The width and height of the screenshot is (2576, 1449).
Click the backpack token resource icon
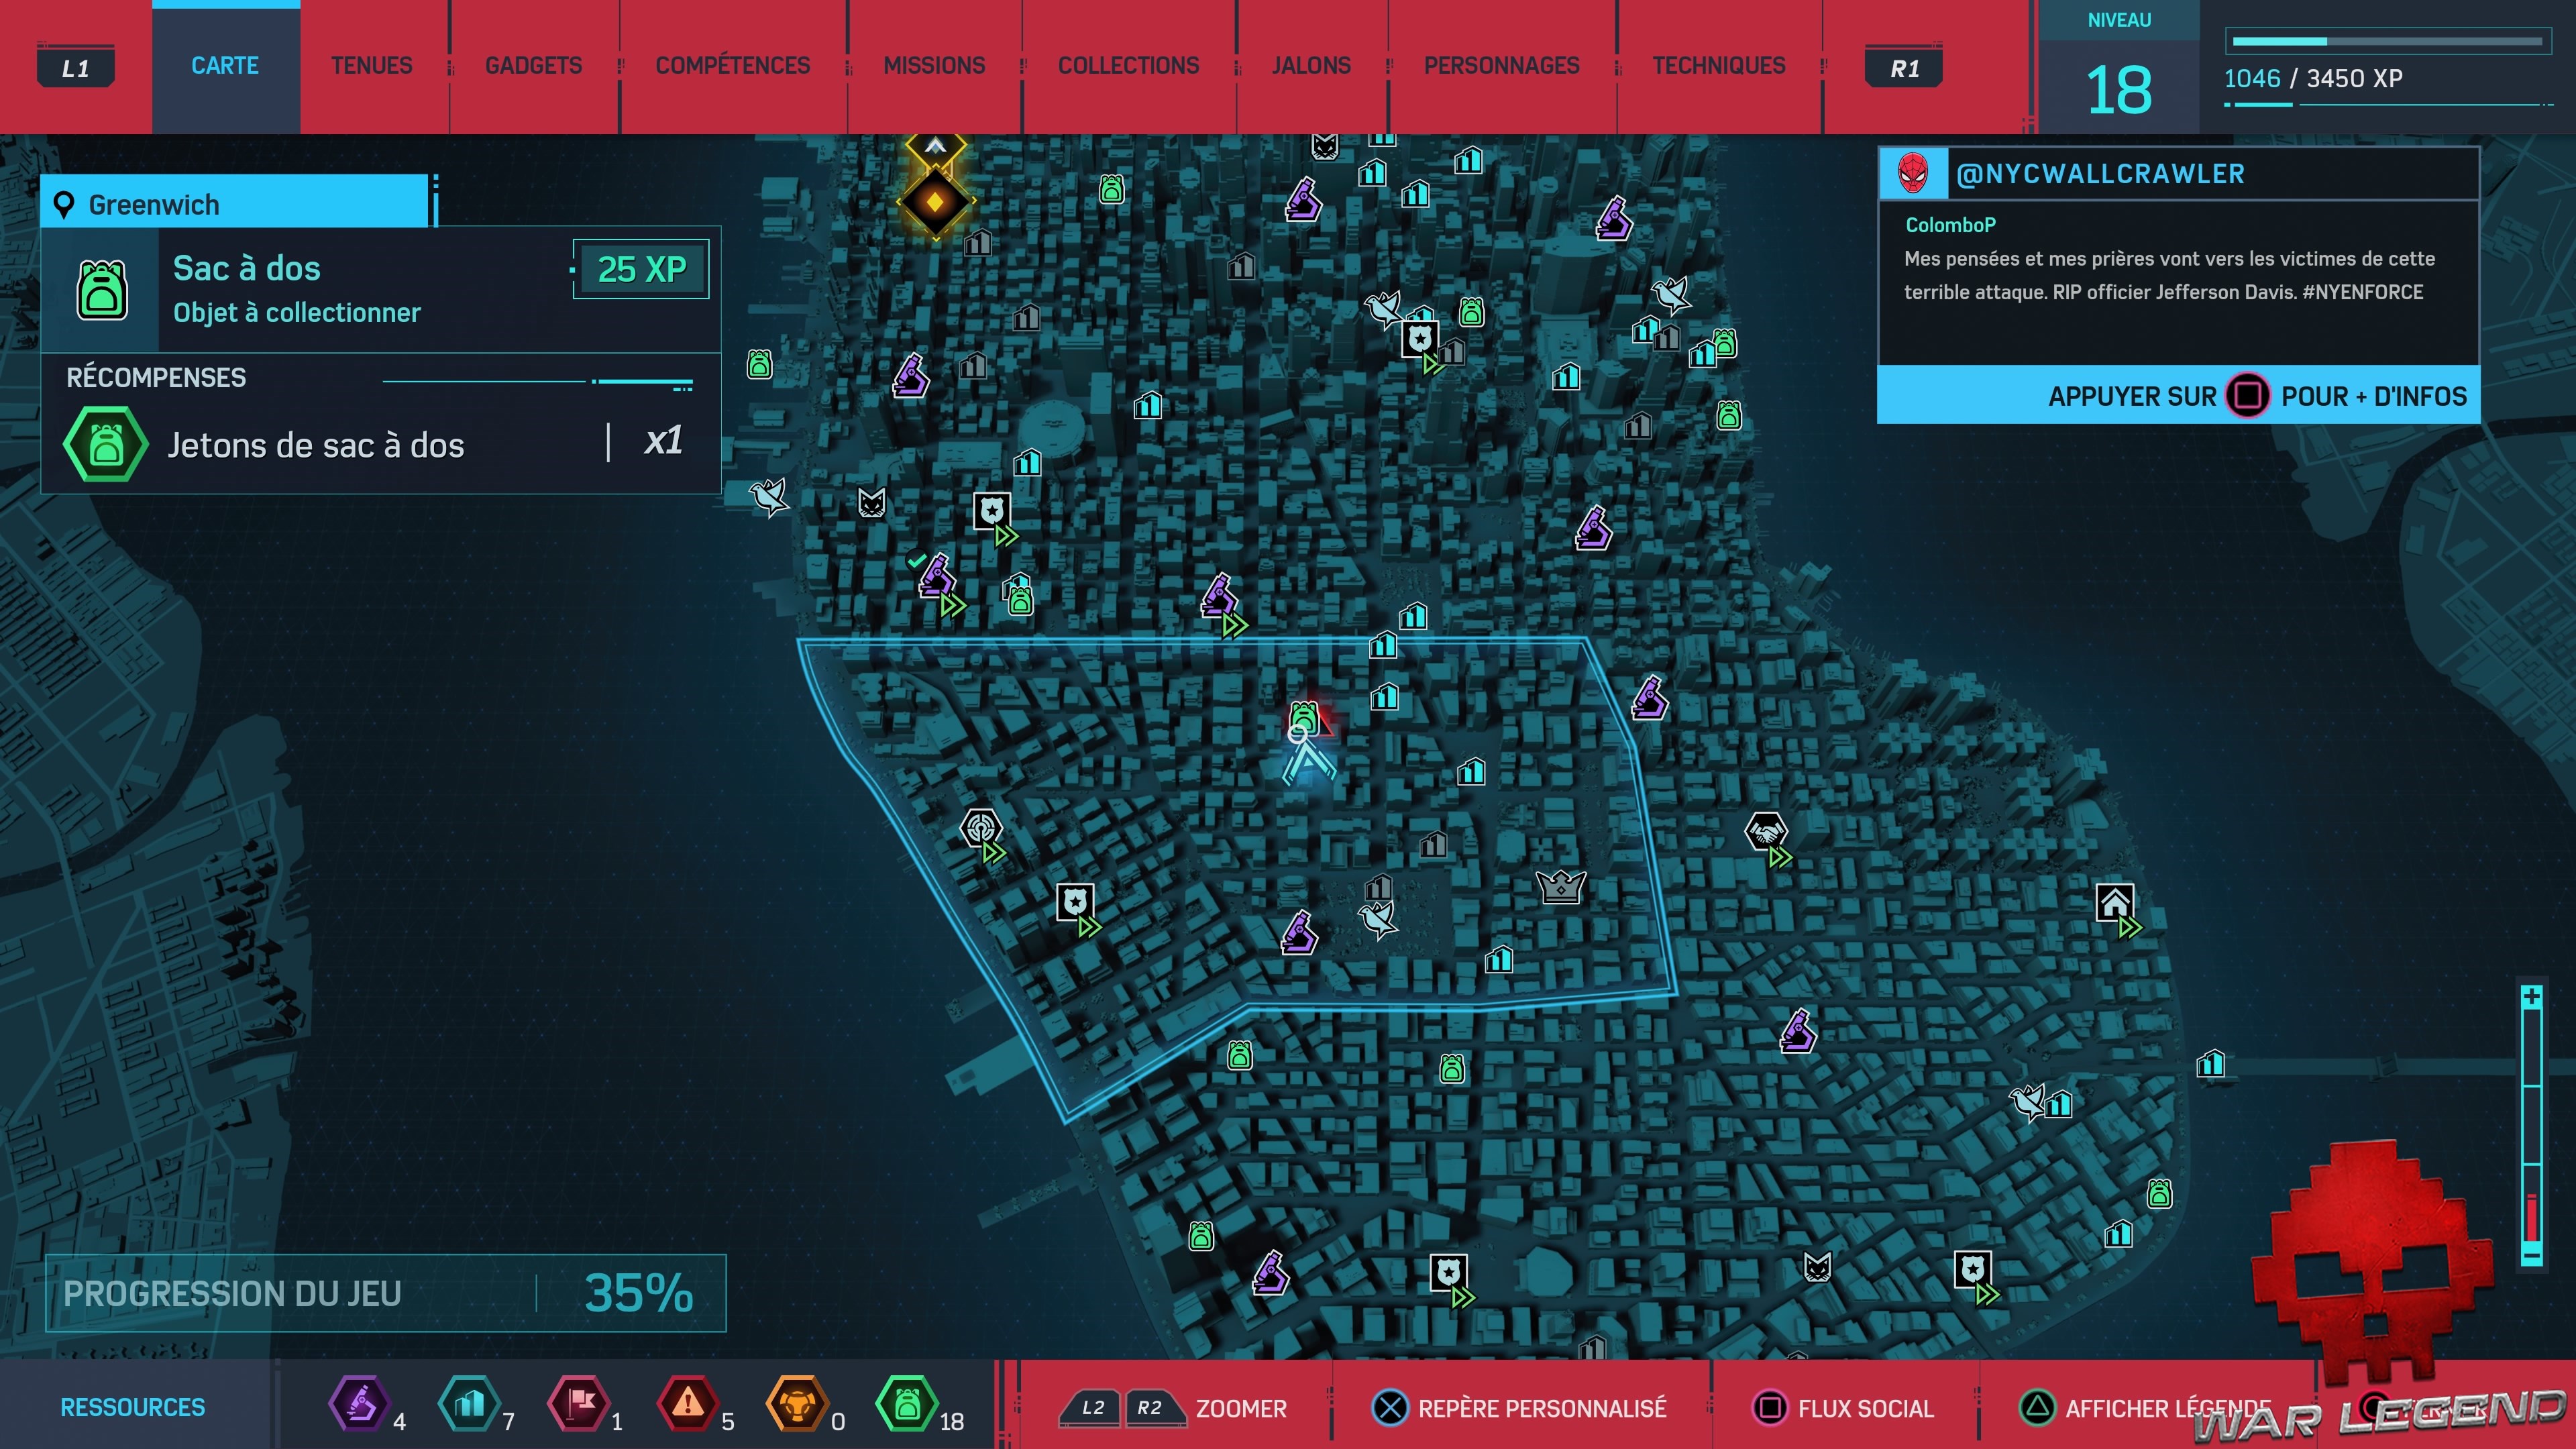tap(906, 1404)
